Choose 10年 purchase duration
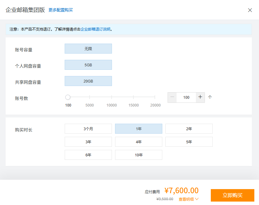 pyautogui.click(x=139, y=155)
